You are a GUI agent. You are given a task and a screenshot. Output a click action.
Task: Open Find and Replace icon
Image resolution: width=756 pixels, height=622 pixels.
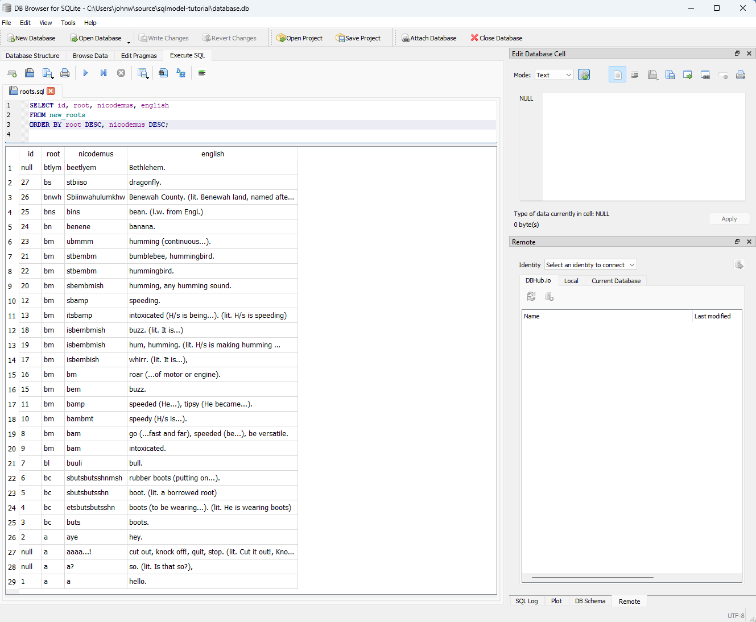[181, 73]
